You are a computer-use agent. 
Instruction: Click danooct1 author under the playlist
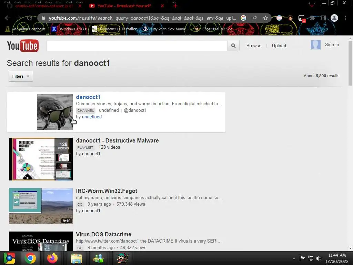[x=91, y=154]
